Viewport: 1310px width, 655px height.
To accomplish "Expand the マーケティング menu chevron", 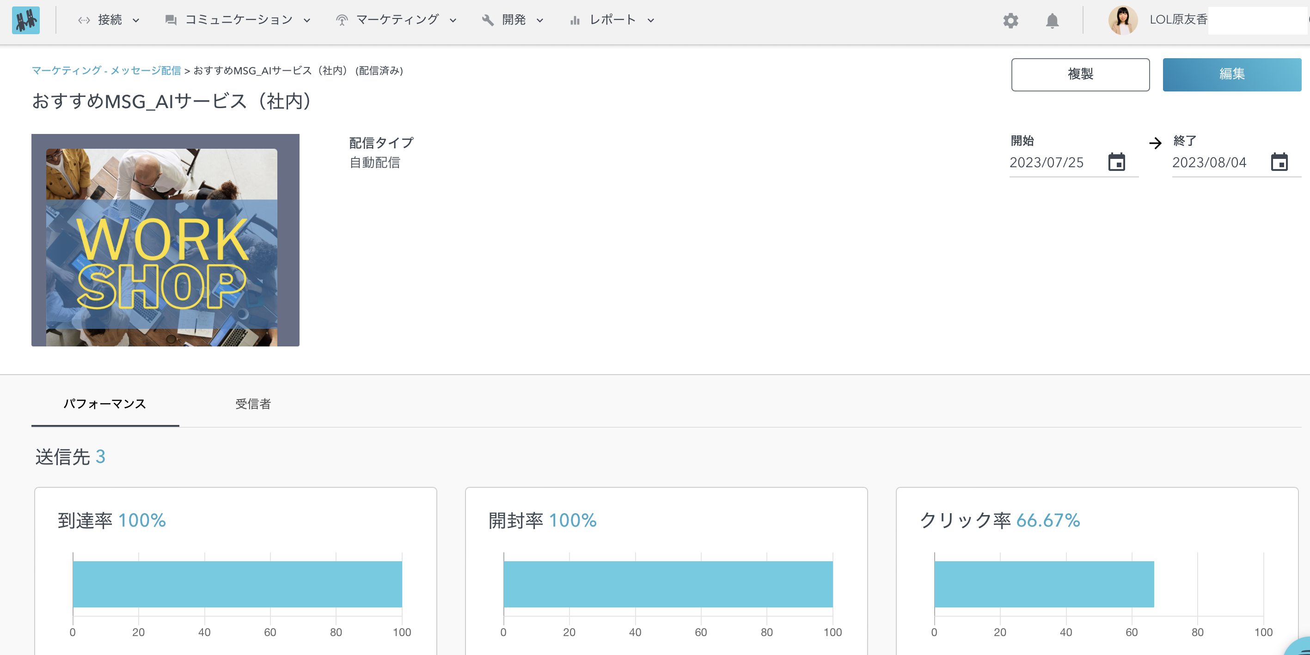I will (453, 21).
